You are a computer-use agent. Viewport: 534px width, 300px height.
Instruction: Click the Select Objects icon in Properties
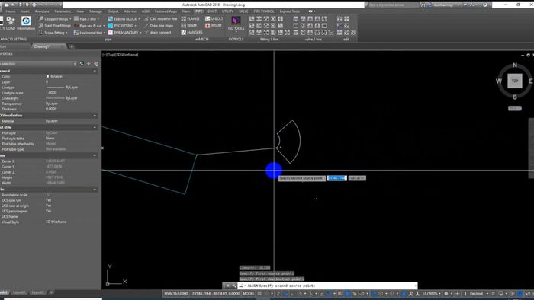pos(89,63)
